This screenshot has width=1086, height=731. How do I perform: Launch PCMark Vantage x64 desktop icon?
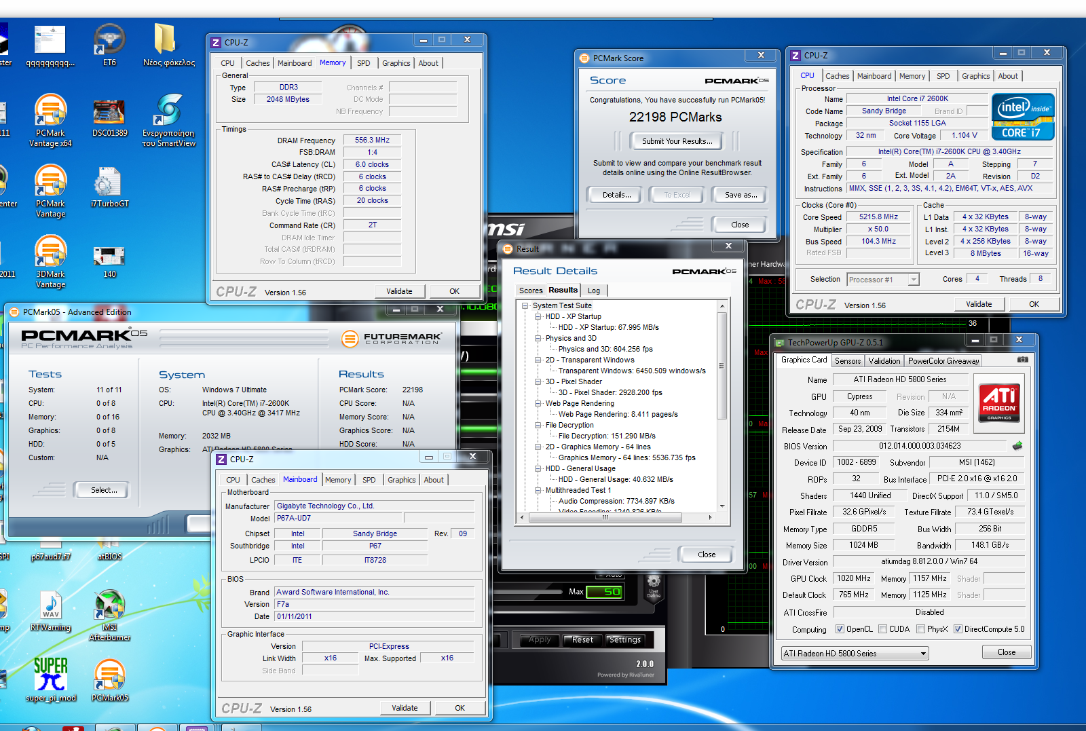[x=50, y=121]
